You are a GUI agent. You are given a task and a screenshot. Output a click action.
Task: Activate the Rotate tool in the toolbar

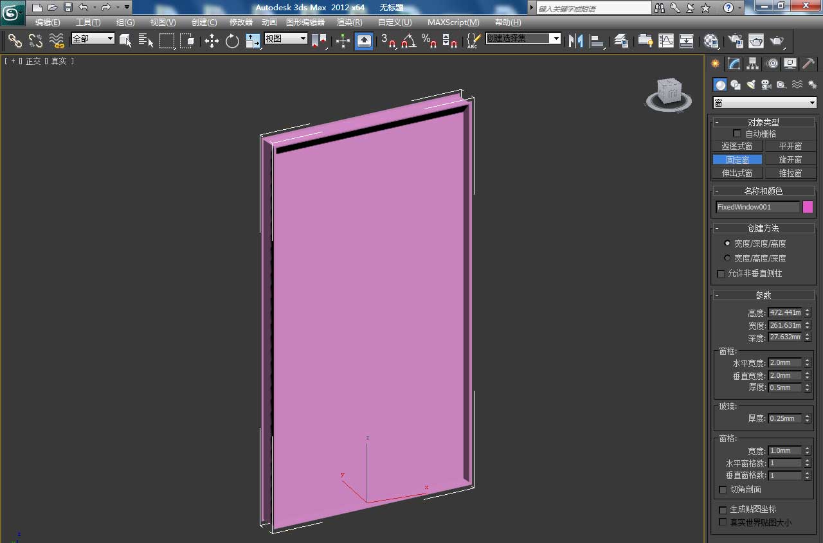click(232, 41)
